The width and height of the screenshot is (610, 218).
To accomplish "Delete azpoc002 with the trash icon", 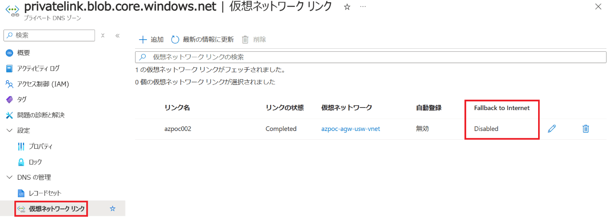I will [x=586, y=128].
